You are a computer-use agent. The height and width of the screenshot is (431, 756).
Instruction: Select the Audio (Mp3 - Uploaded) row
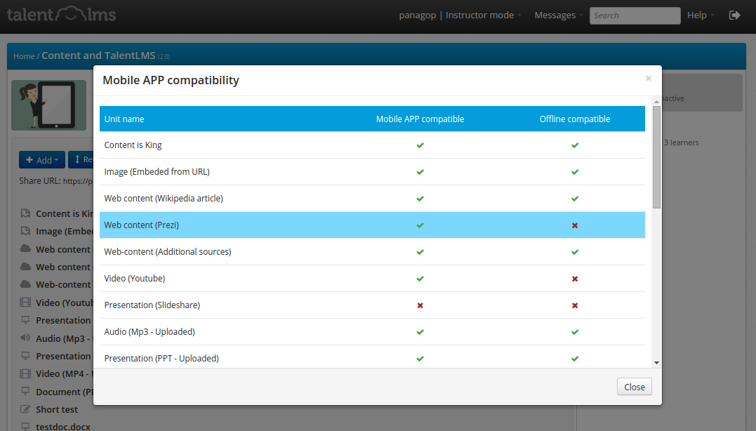tap(372, 332)
